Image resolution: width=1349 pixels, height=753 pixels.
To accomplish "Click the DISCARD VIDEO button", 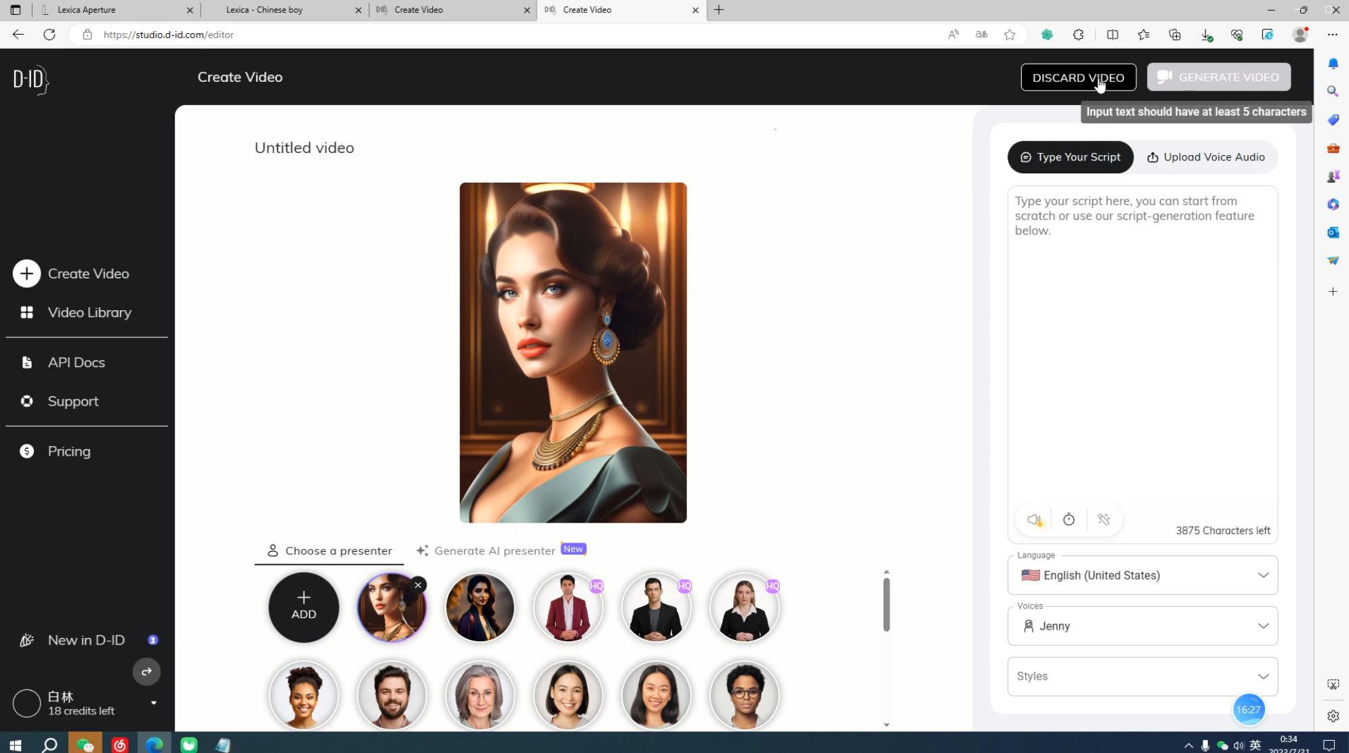I will click(x=1078, y=77).
